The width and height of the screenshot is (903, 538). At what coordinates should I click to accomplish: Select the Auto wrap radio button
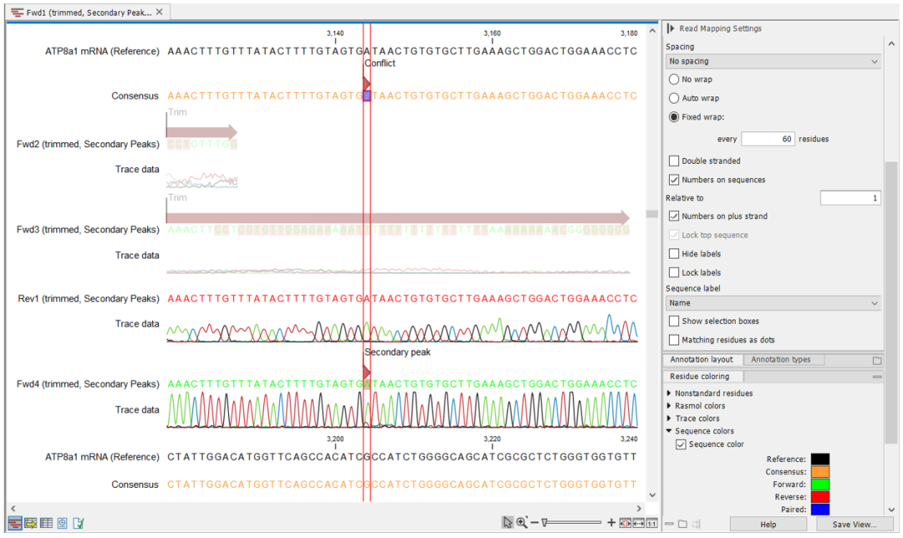pos(674,98)
